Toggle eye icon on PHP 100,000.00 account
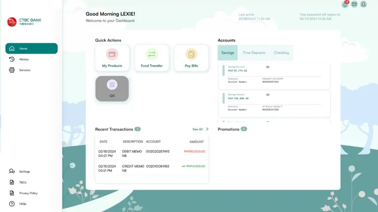The width and height of the screenshot is (378, 212). [x=268, y=95]
